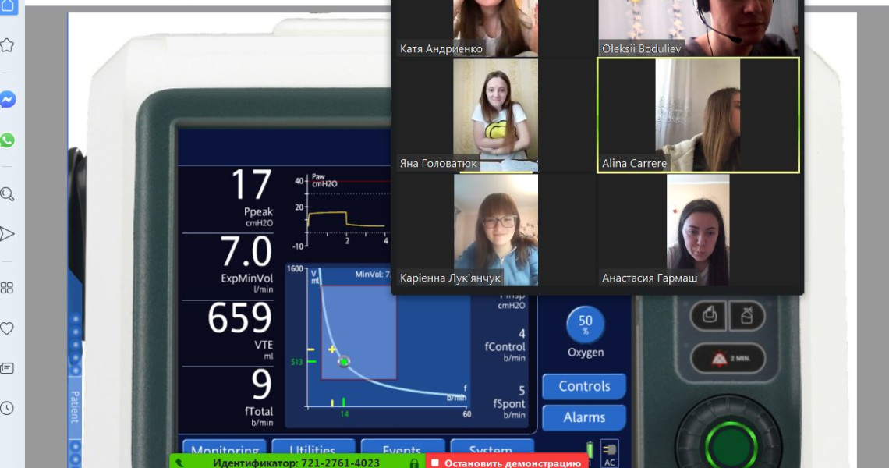
Task: Click the fSpont 5 b/min reading
Action: pyautogui.click(x=508, y=402)
